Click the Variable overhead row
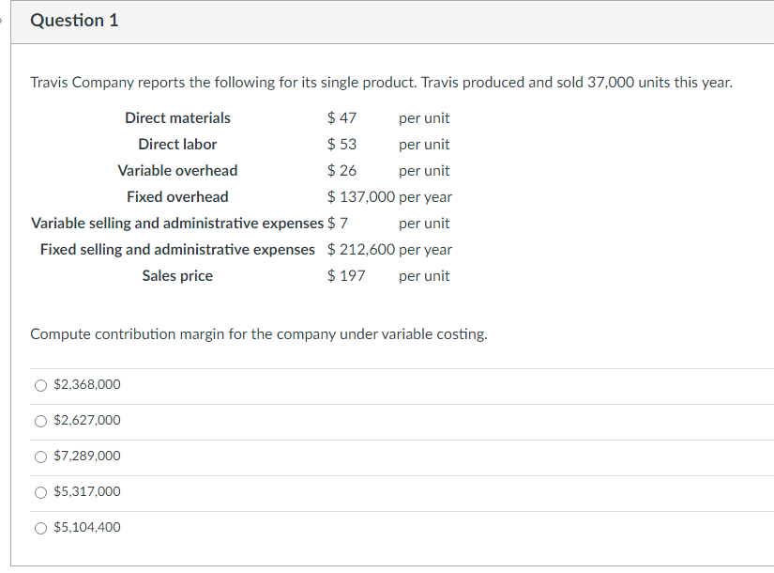Viewport: 774px width, 573px height. (177, 170)
